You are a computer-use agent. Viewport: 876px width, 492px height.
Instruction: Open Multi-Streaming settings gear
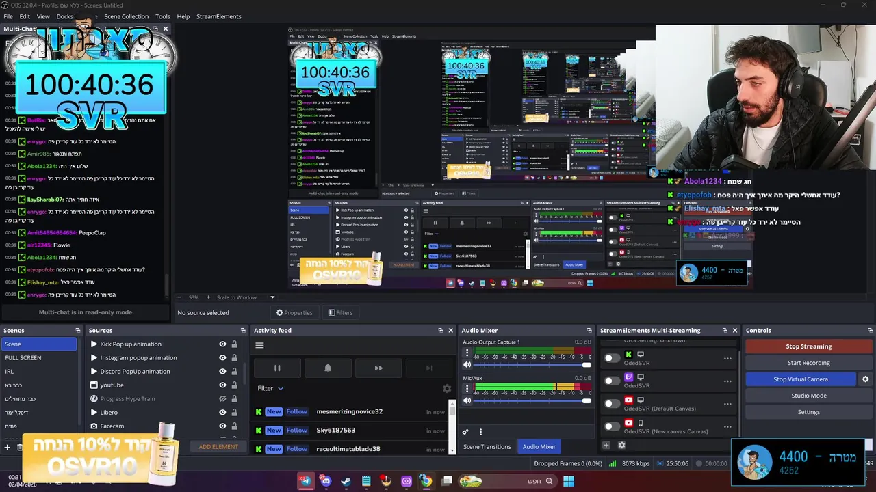click(621, 445)
